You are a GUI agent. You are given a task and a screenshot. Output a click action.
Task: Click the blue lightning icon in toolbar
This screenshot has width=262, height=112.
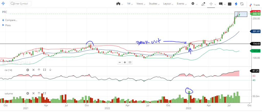pos(236,4)
